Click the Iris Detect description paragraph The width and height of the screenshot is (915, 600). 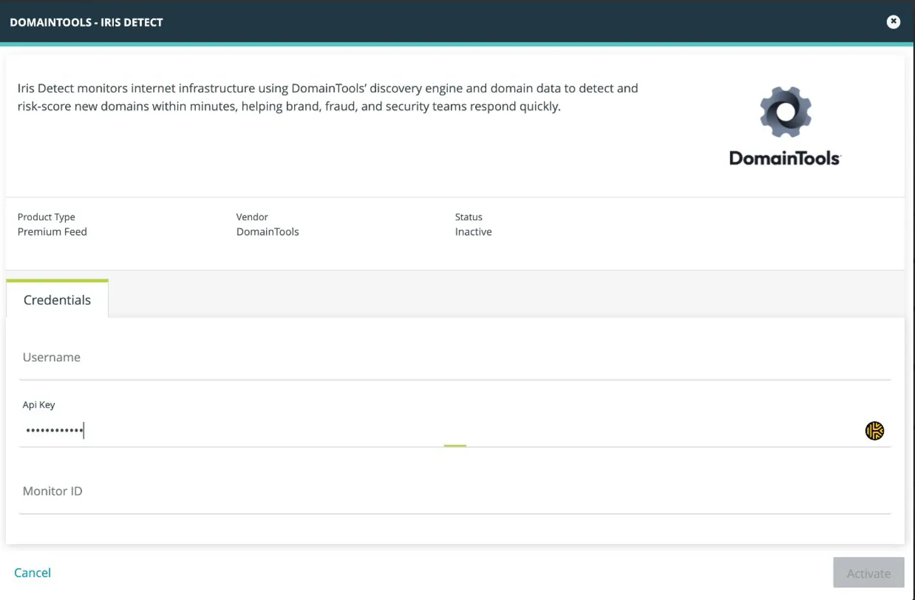328,97
